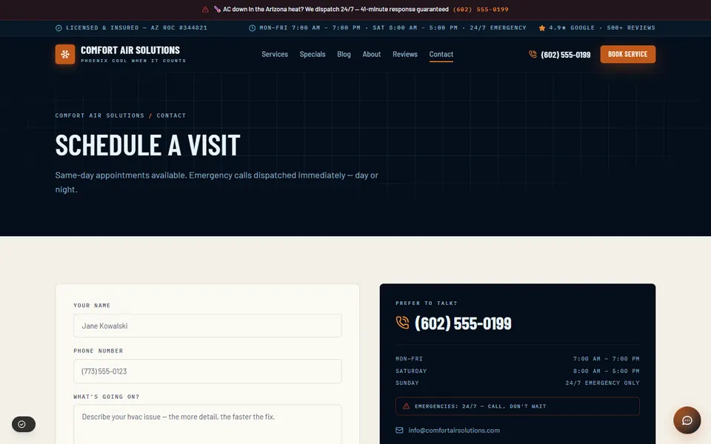
Task: Click the What's Going On textarea
Action: (x=207, y=425)
